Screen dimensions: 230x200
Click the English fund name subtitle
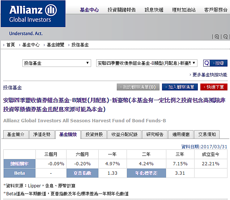pyautogui.click(x=85, y=121)
